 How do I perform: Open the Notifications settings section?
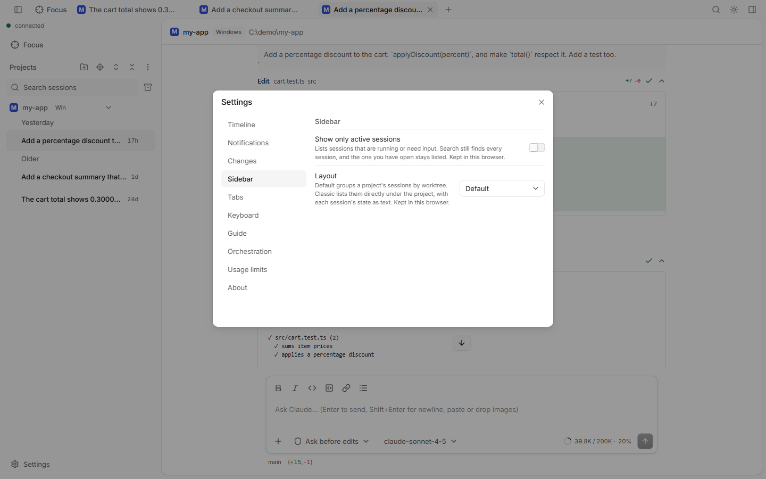(x=264, y=143)
